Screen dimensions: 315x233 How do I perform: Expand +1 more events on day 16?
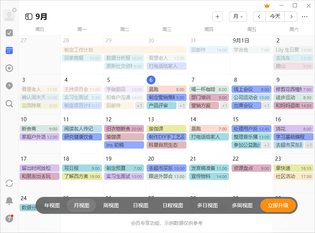coord(309,145)
